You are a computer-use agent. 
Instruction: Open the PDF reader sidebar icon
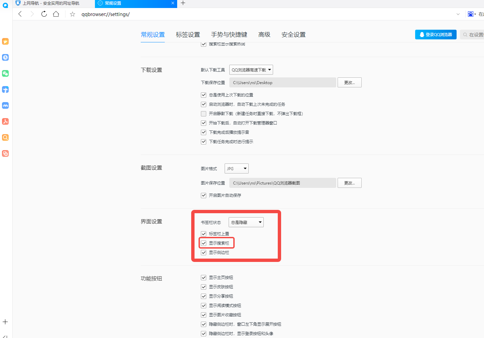point(5,121)
